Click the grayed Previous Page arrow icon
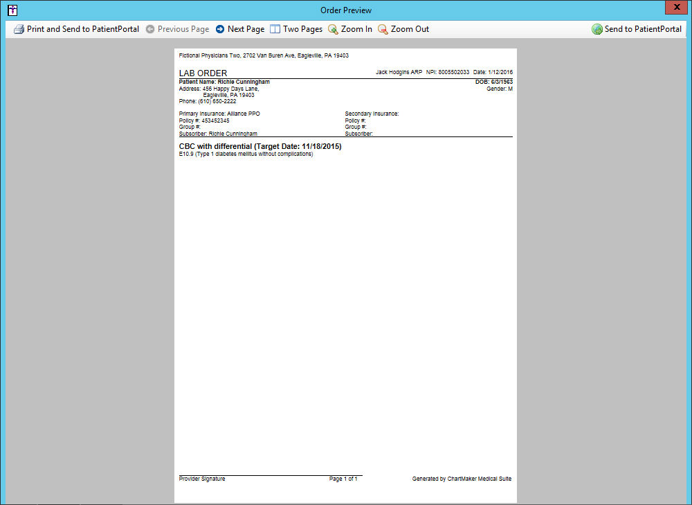Screen dimensions: 692x505 [150, 29]
